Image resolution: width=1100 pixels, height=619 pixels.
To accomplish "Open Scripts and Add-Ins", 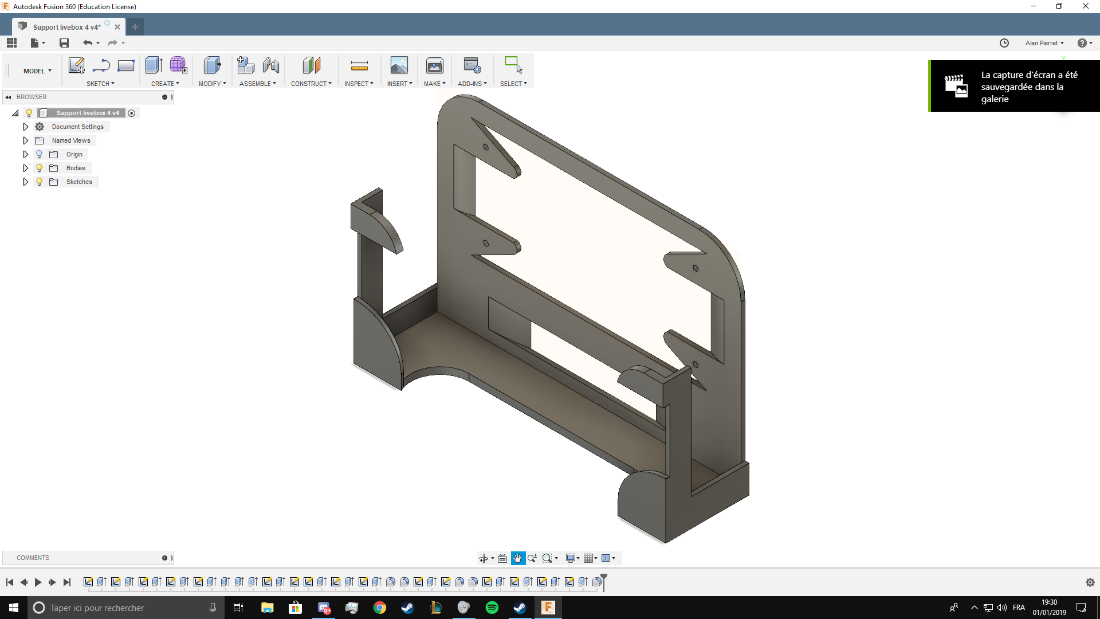I will 472,65.
